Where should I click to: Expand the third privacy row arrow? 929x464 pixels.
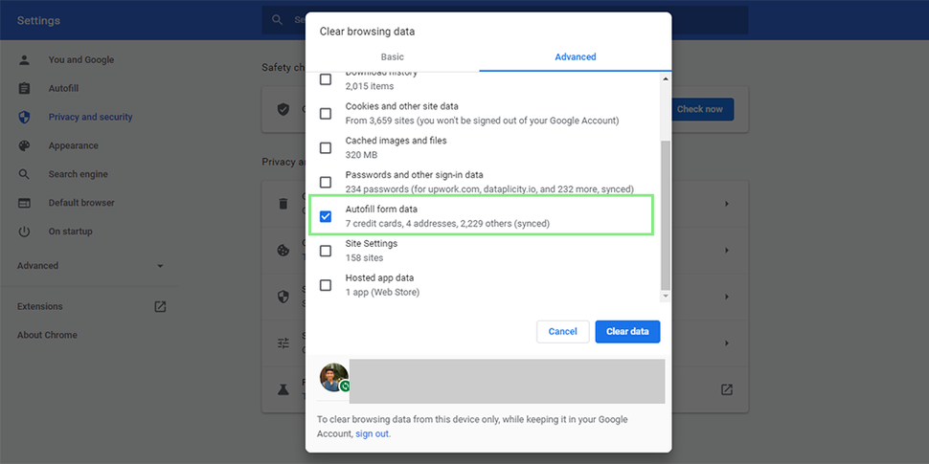[726, 297]
